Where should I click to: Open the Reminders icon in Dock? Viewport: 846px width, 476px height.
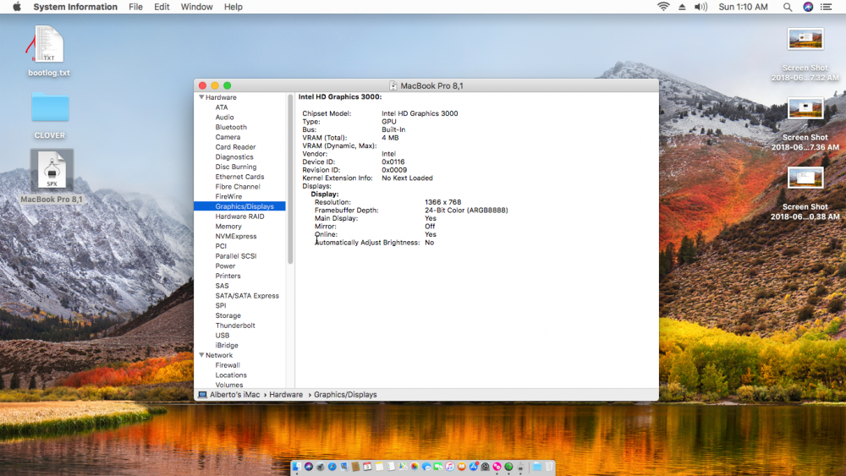click(x=391, y=467)
